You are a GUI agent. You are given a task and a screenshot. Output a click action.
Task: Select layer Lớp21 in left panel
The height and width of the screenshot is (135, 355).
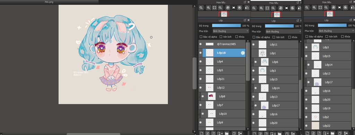coord(222,79)
